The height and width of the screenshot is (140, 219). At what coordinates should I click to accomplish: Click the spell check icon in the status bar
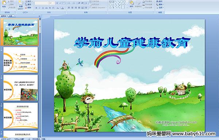[29, 139]
